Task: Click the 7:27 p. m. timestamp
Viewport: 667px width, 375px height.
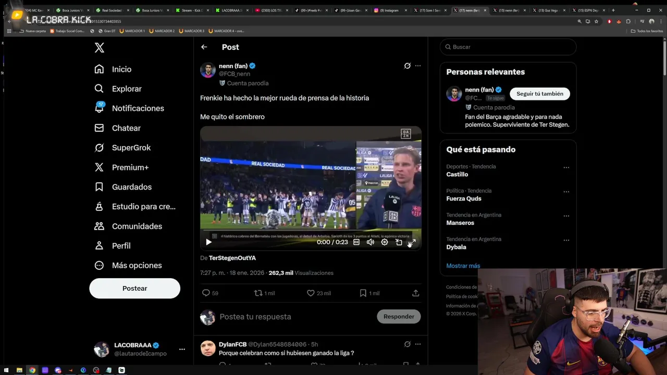Action: 232,273
